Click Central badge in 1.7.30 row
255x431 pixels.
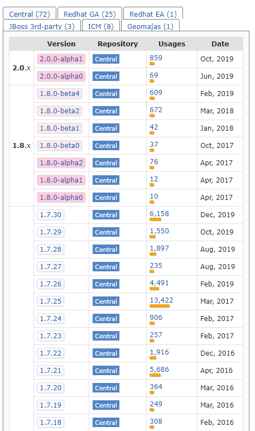click(106, 215)
